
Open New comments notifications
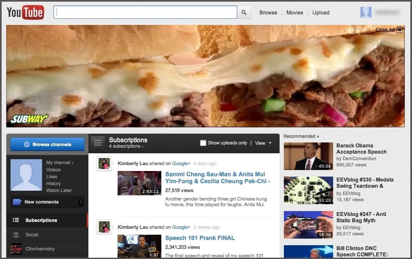(47, 202)
